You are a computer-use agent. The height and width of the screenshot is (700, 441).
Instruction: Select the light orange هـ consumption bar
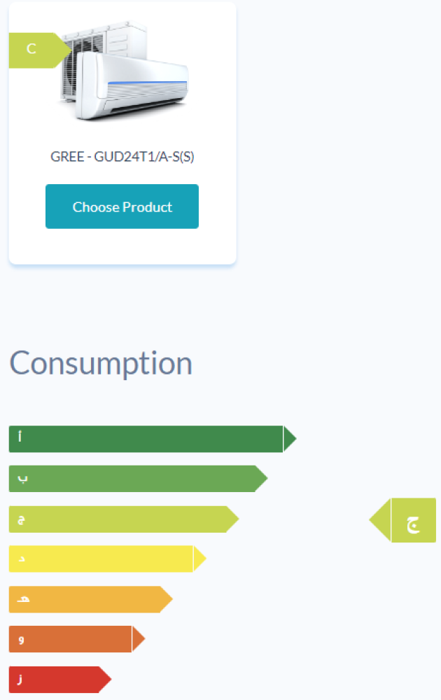pos(84,599)
